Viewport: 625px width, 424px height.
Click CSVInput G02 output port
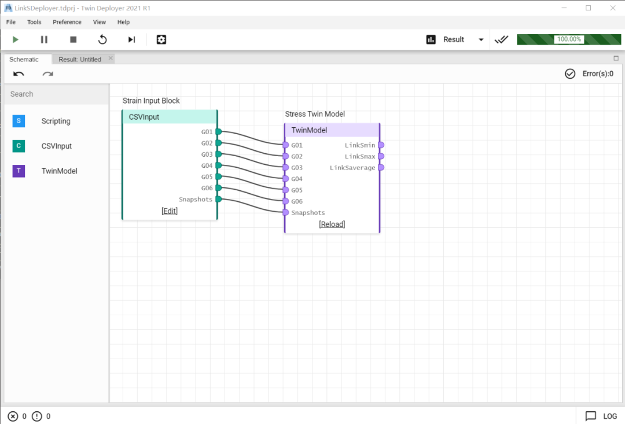(218, 143)
